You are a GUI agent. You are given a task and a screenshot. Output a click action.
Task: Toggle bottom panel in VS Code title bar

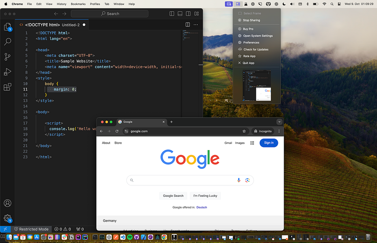[x=180, y=14]
